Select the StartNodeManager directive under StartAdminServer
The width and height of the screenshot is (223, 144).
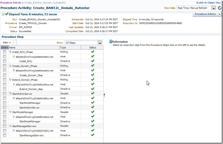pos(30,103)
